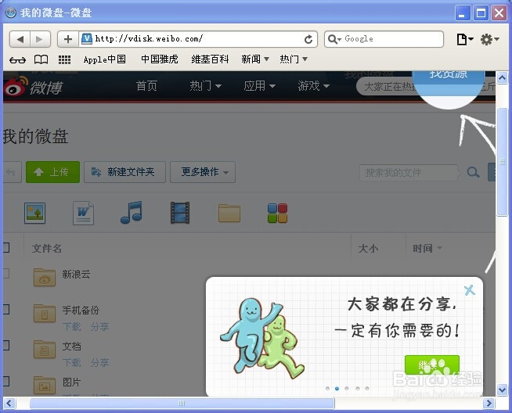This screenshot has width=512, height=413.
Task: Click the back-arrow button left of 上传
Action: click(x=11, y=172)
